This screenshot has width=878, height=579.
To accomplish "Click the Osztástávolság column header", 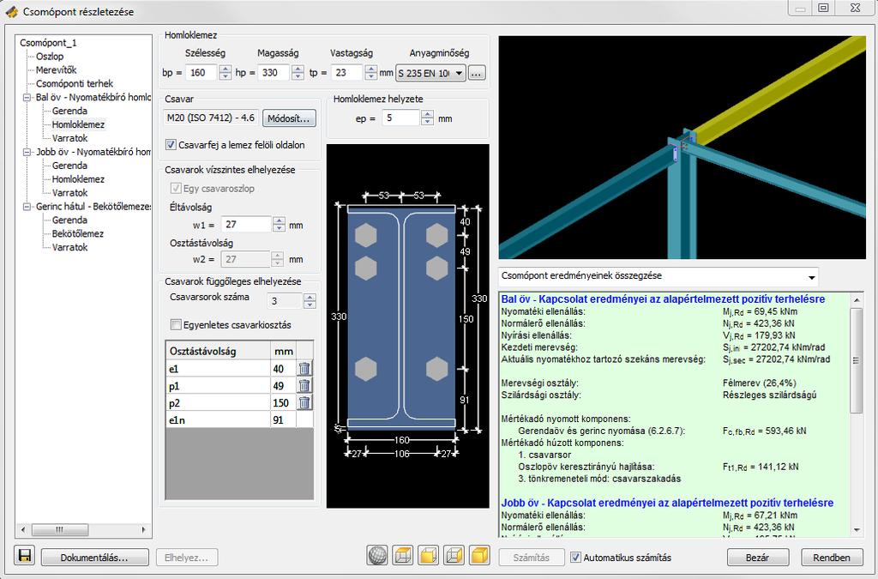I will 219,351.
